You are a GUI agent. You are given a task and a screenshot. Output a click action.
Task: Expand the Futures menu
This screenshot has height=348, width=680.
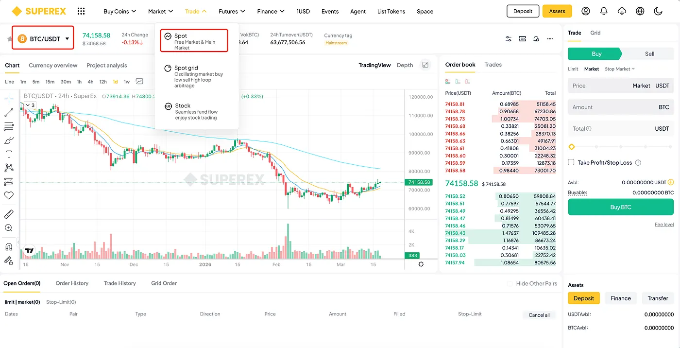point(232,11)
